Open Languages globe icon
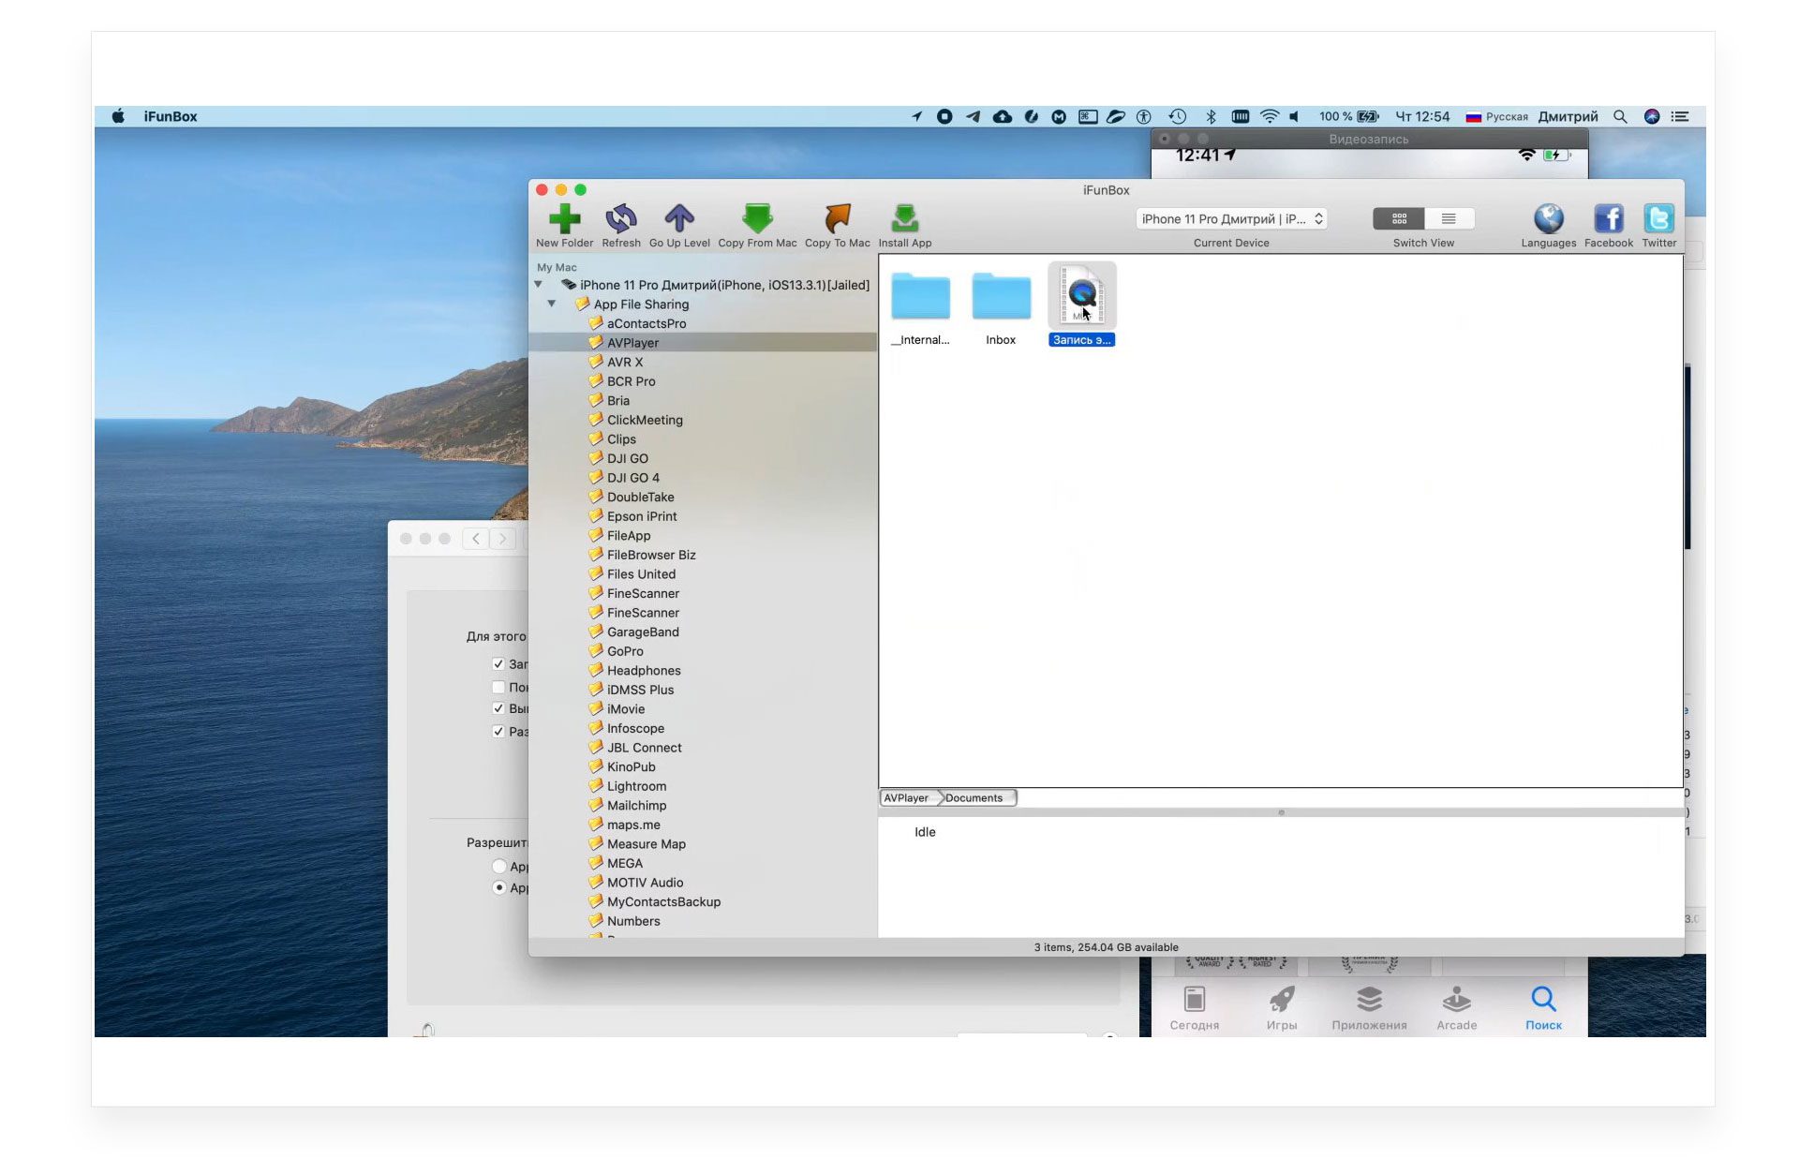The width and height of the screenshot is (1799, 1159). pos(1548,219)
